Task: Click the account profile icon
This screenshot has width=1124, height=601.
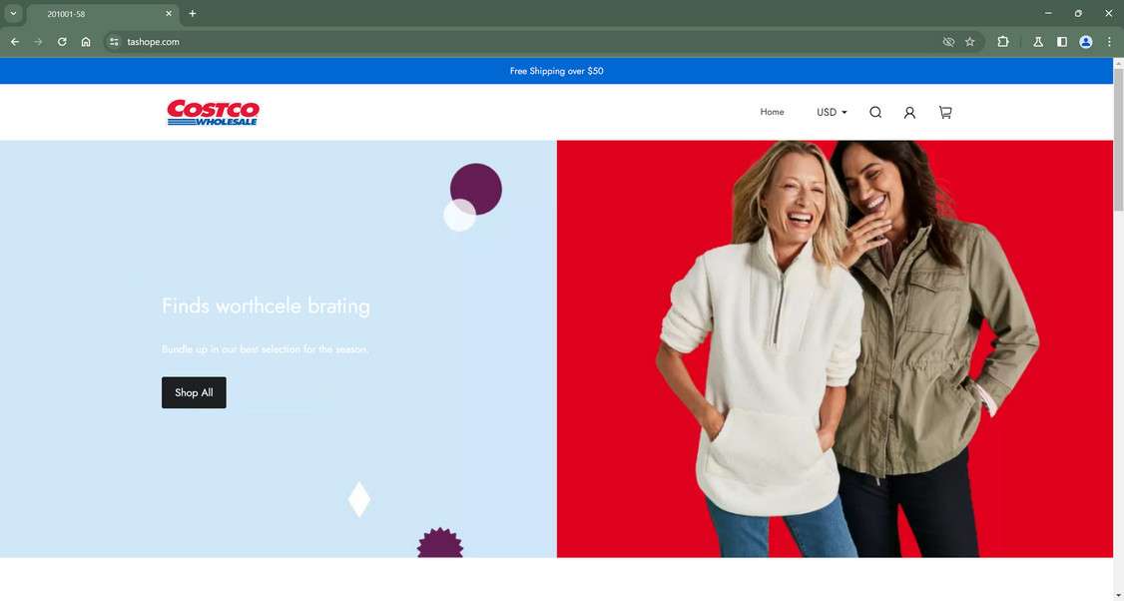Action: 909,112
